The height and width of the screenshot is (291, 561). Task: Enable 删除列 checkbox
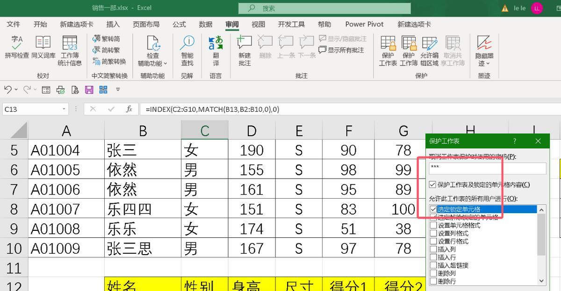coord(433,273)
